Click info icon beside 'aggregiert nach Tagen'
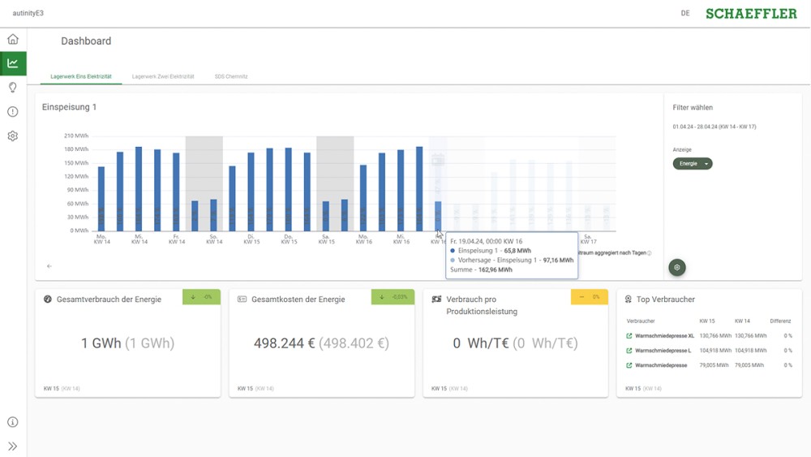 pyautogui.click(x=650, y=253)
